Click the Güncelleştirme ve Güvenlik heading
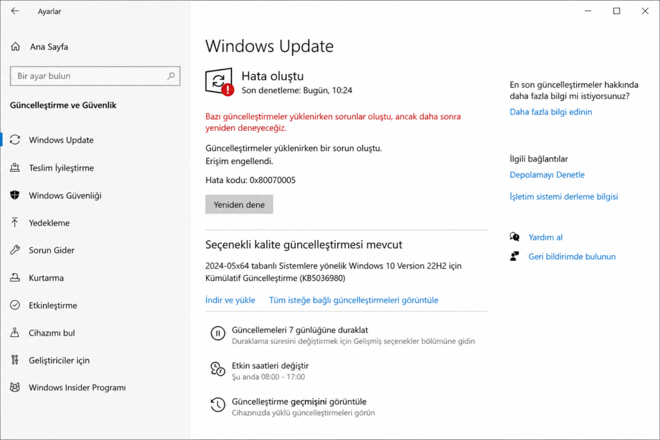660x440 pixels. (x=63, y=105)
